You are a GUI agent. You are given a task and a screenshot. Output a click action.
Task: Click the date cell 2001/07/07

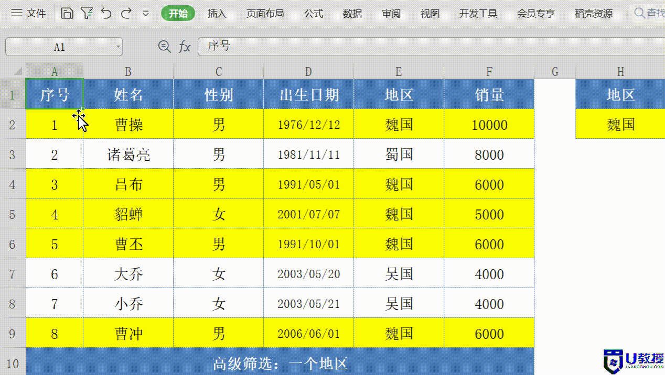pos(309,214)
